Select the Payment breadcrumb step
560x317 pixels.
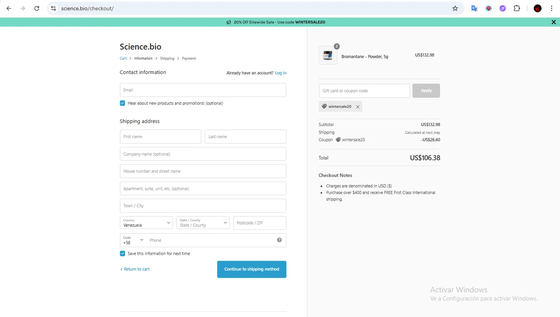[x=189, y=59]
